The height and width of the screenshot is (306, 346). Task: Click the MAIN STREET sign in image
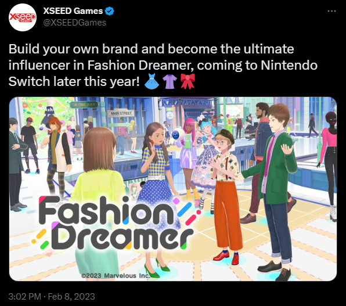click(x=121, y=113)
